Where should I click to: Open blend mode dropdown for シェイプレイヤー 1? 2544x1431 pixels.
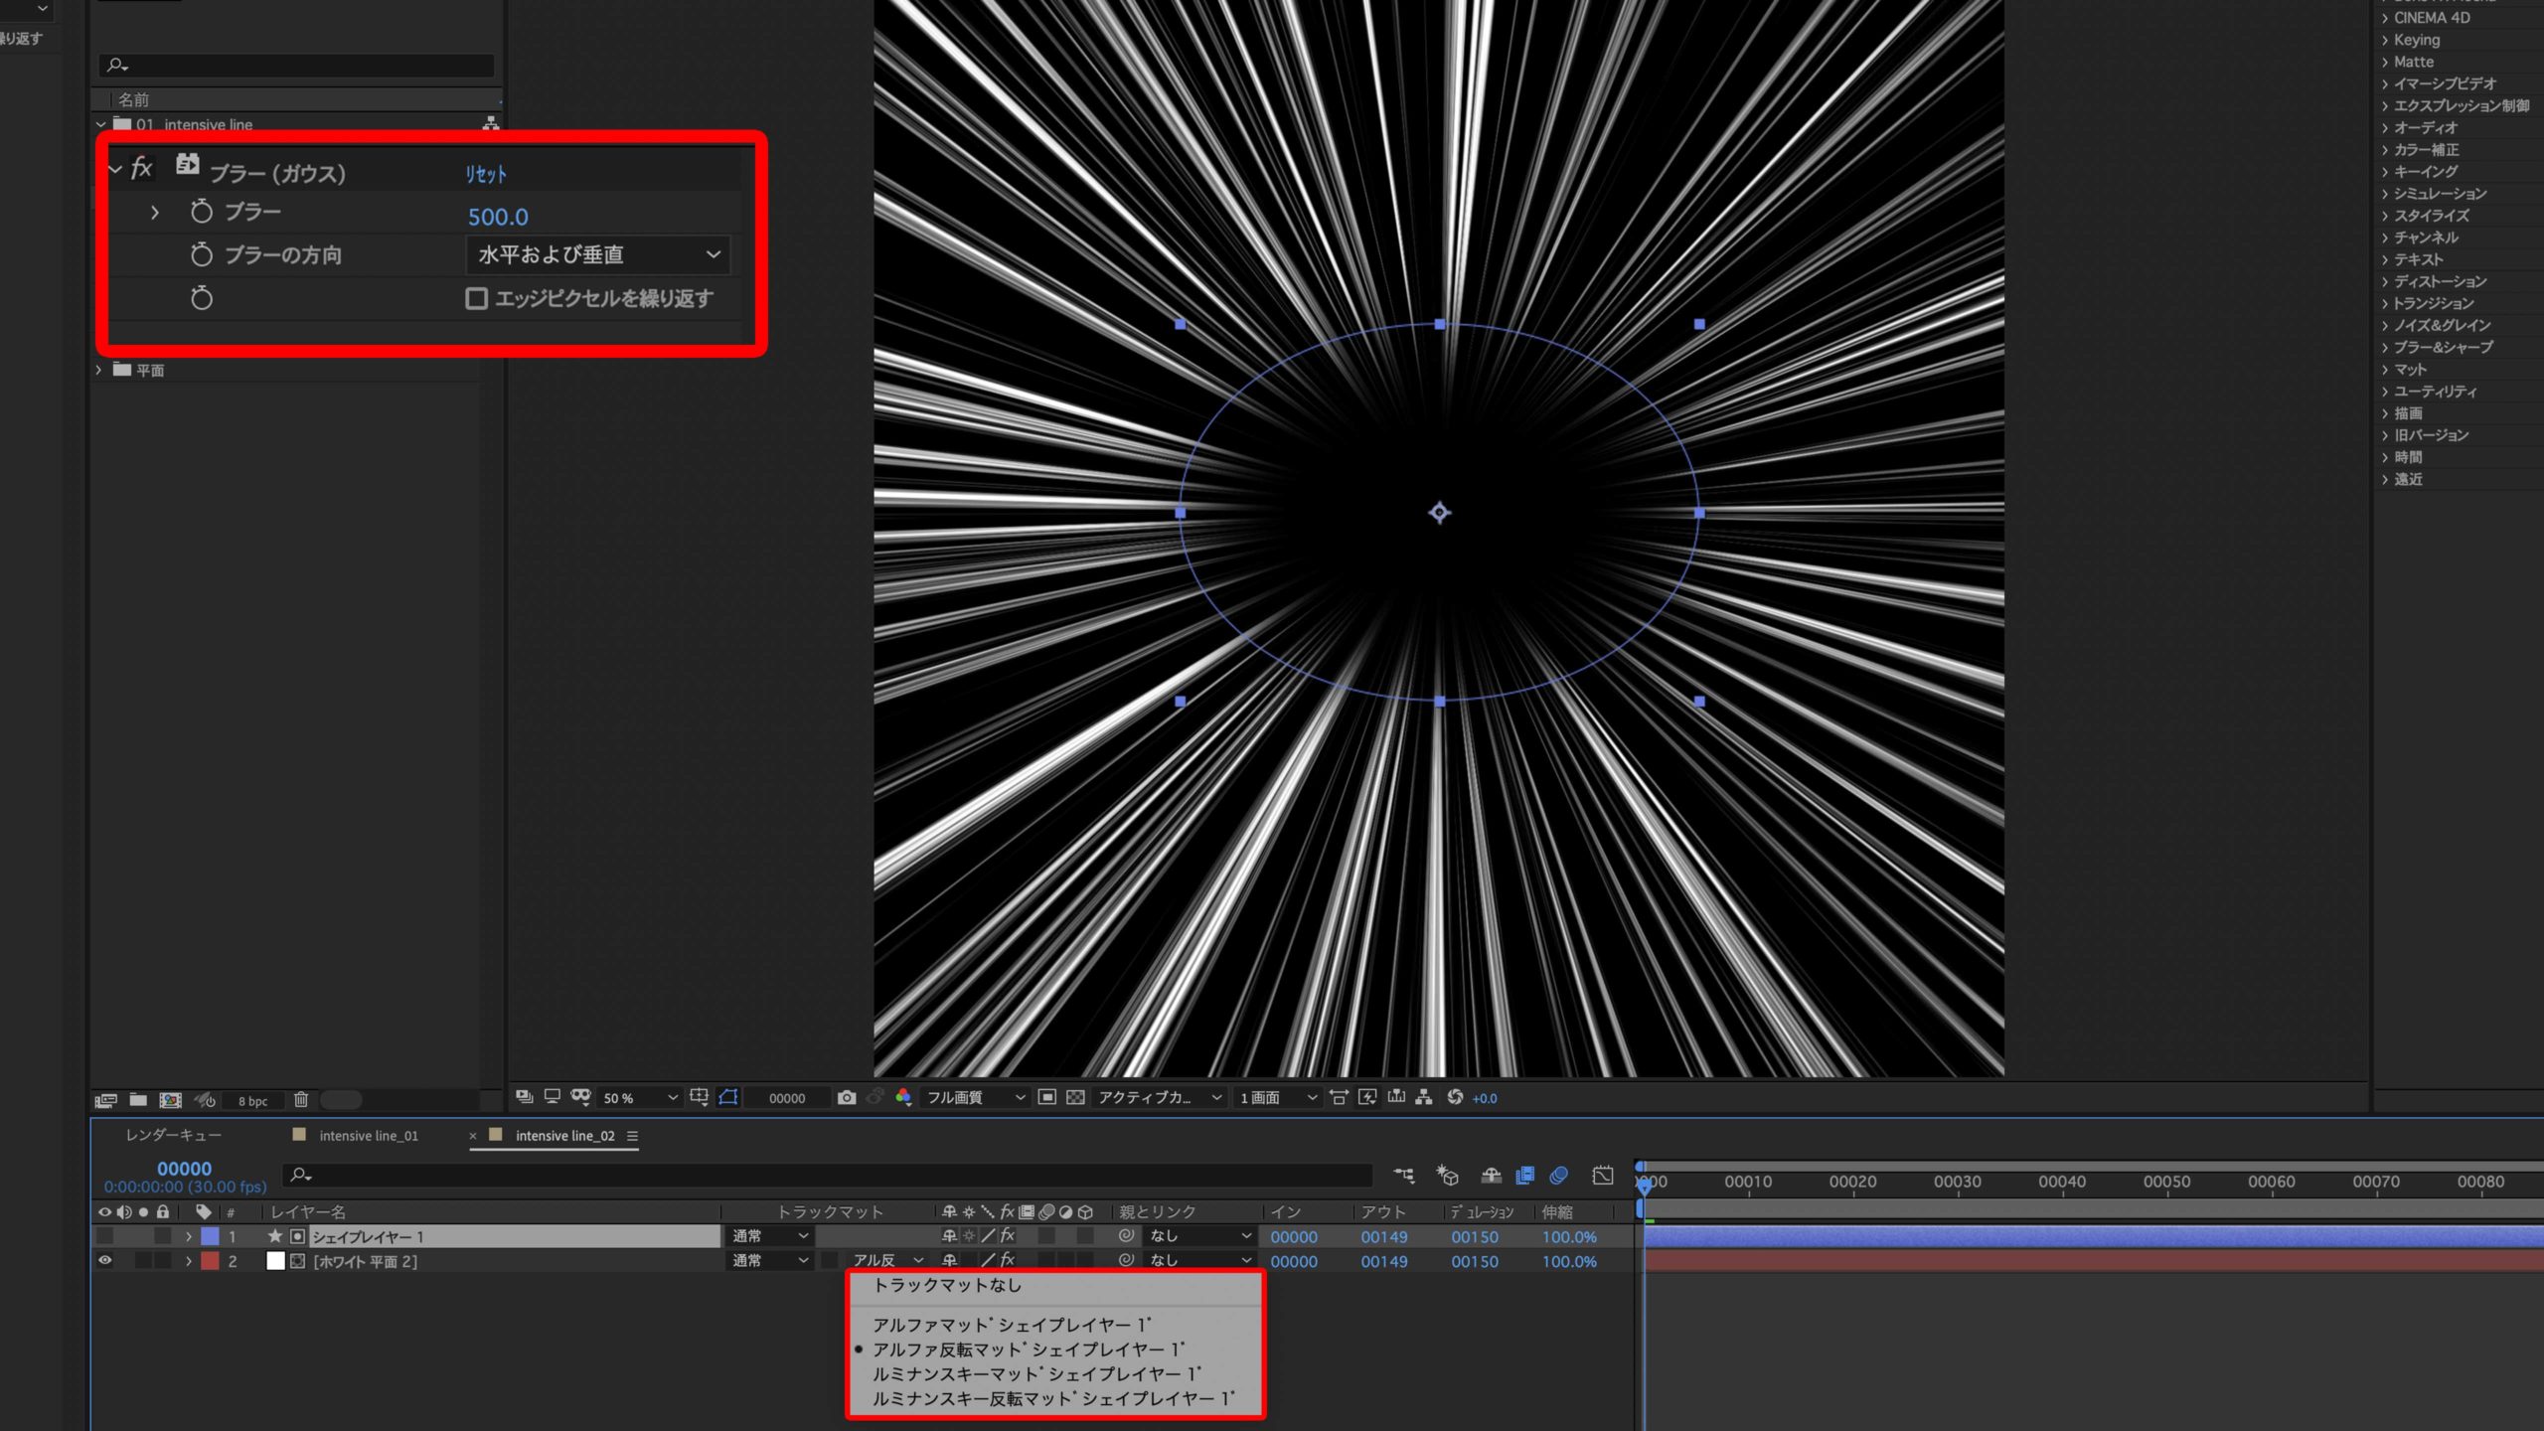point(770,1236)
